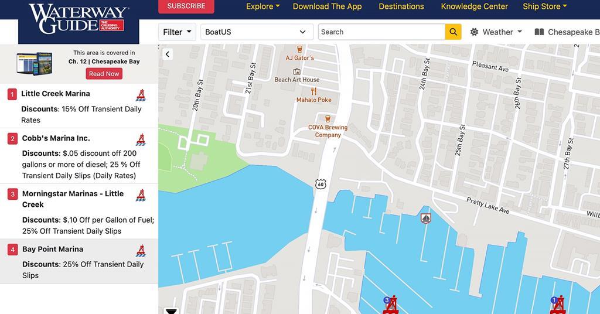The width and height of the screenshot is (600, 314).
Task: Click the '15% Off Transient Daily Rates' text
Action: click(81, 114)
